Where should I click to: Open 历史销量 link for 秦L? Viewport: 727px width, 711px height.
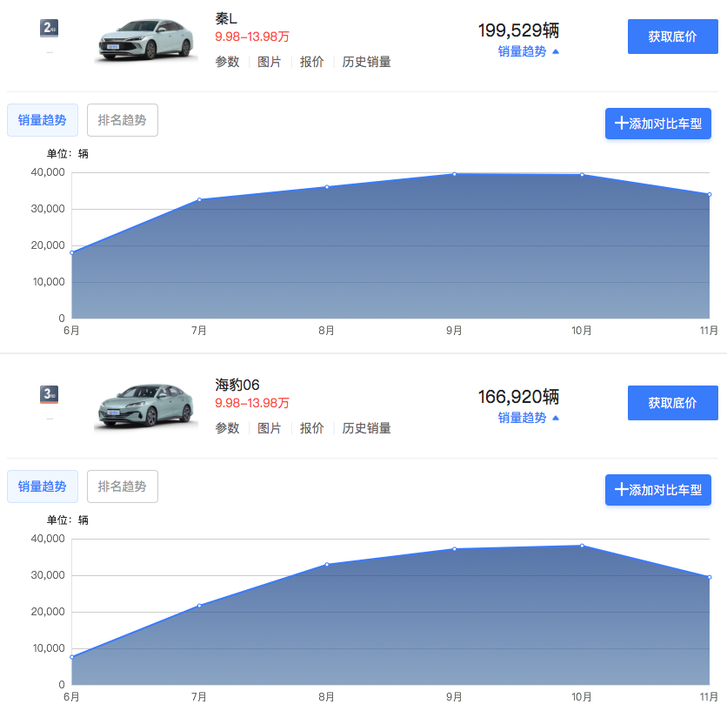click(366, 62)
